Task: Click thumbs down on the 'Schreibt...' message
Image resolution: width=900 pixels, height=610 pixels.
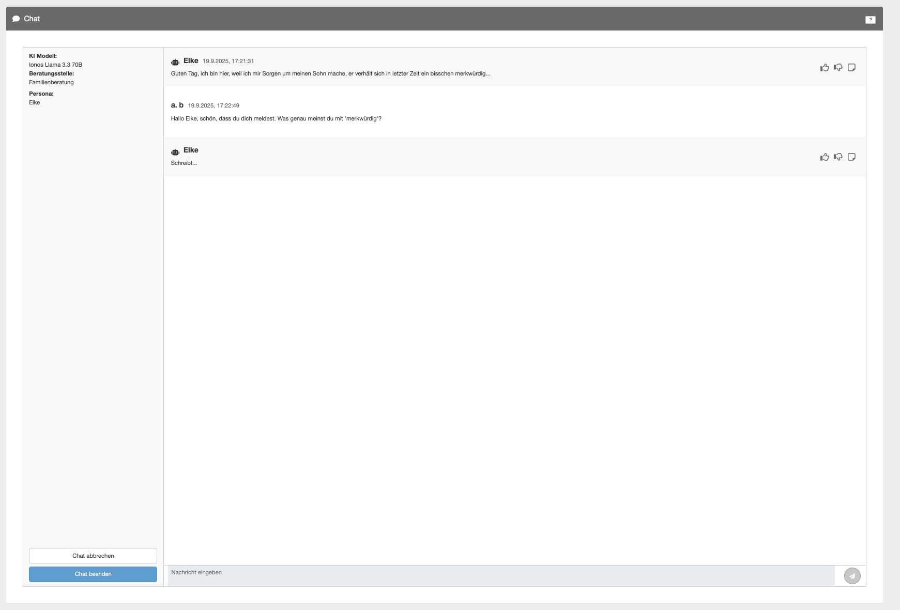Action: pos(838,157)
